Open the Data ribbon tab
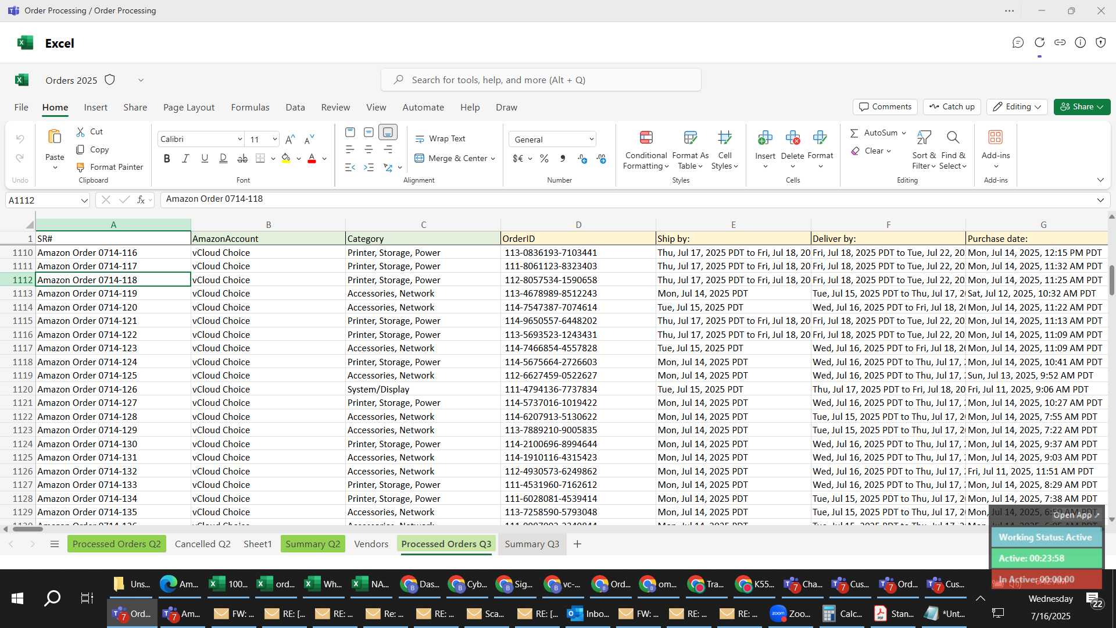The image size is (1116, 628). [x=295, y=107]
